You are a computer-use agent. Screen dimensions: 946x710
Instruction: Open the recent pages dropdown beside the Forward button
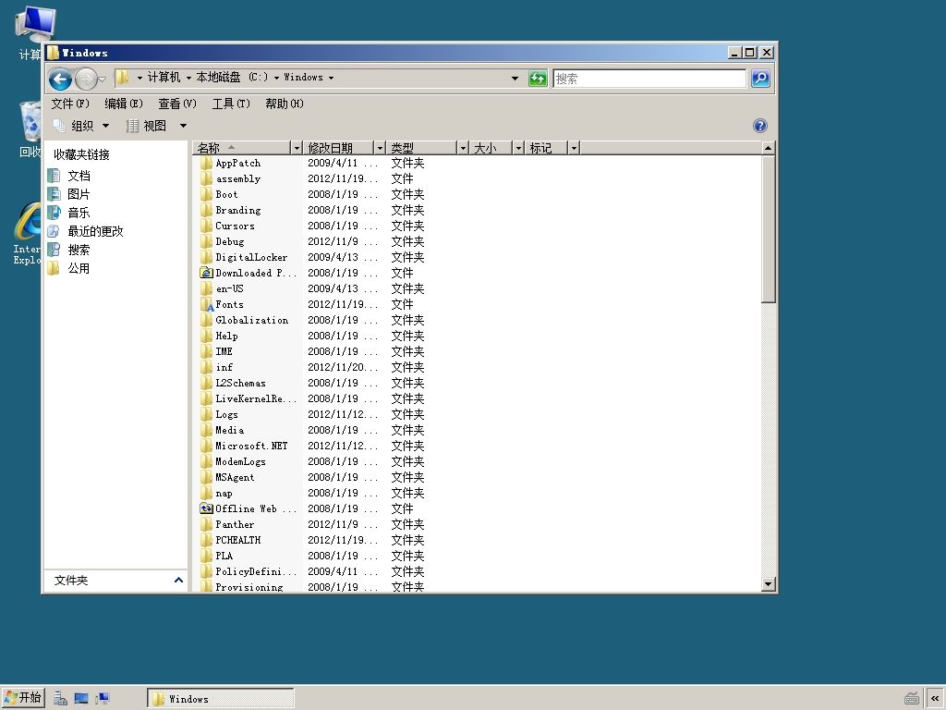(x=102, y=80)
